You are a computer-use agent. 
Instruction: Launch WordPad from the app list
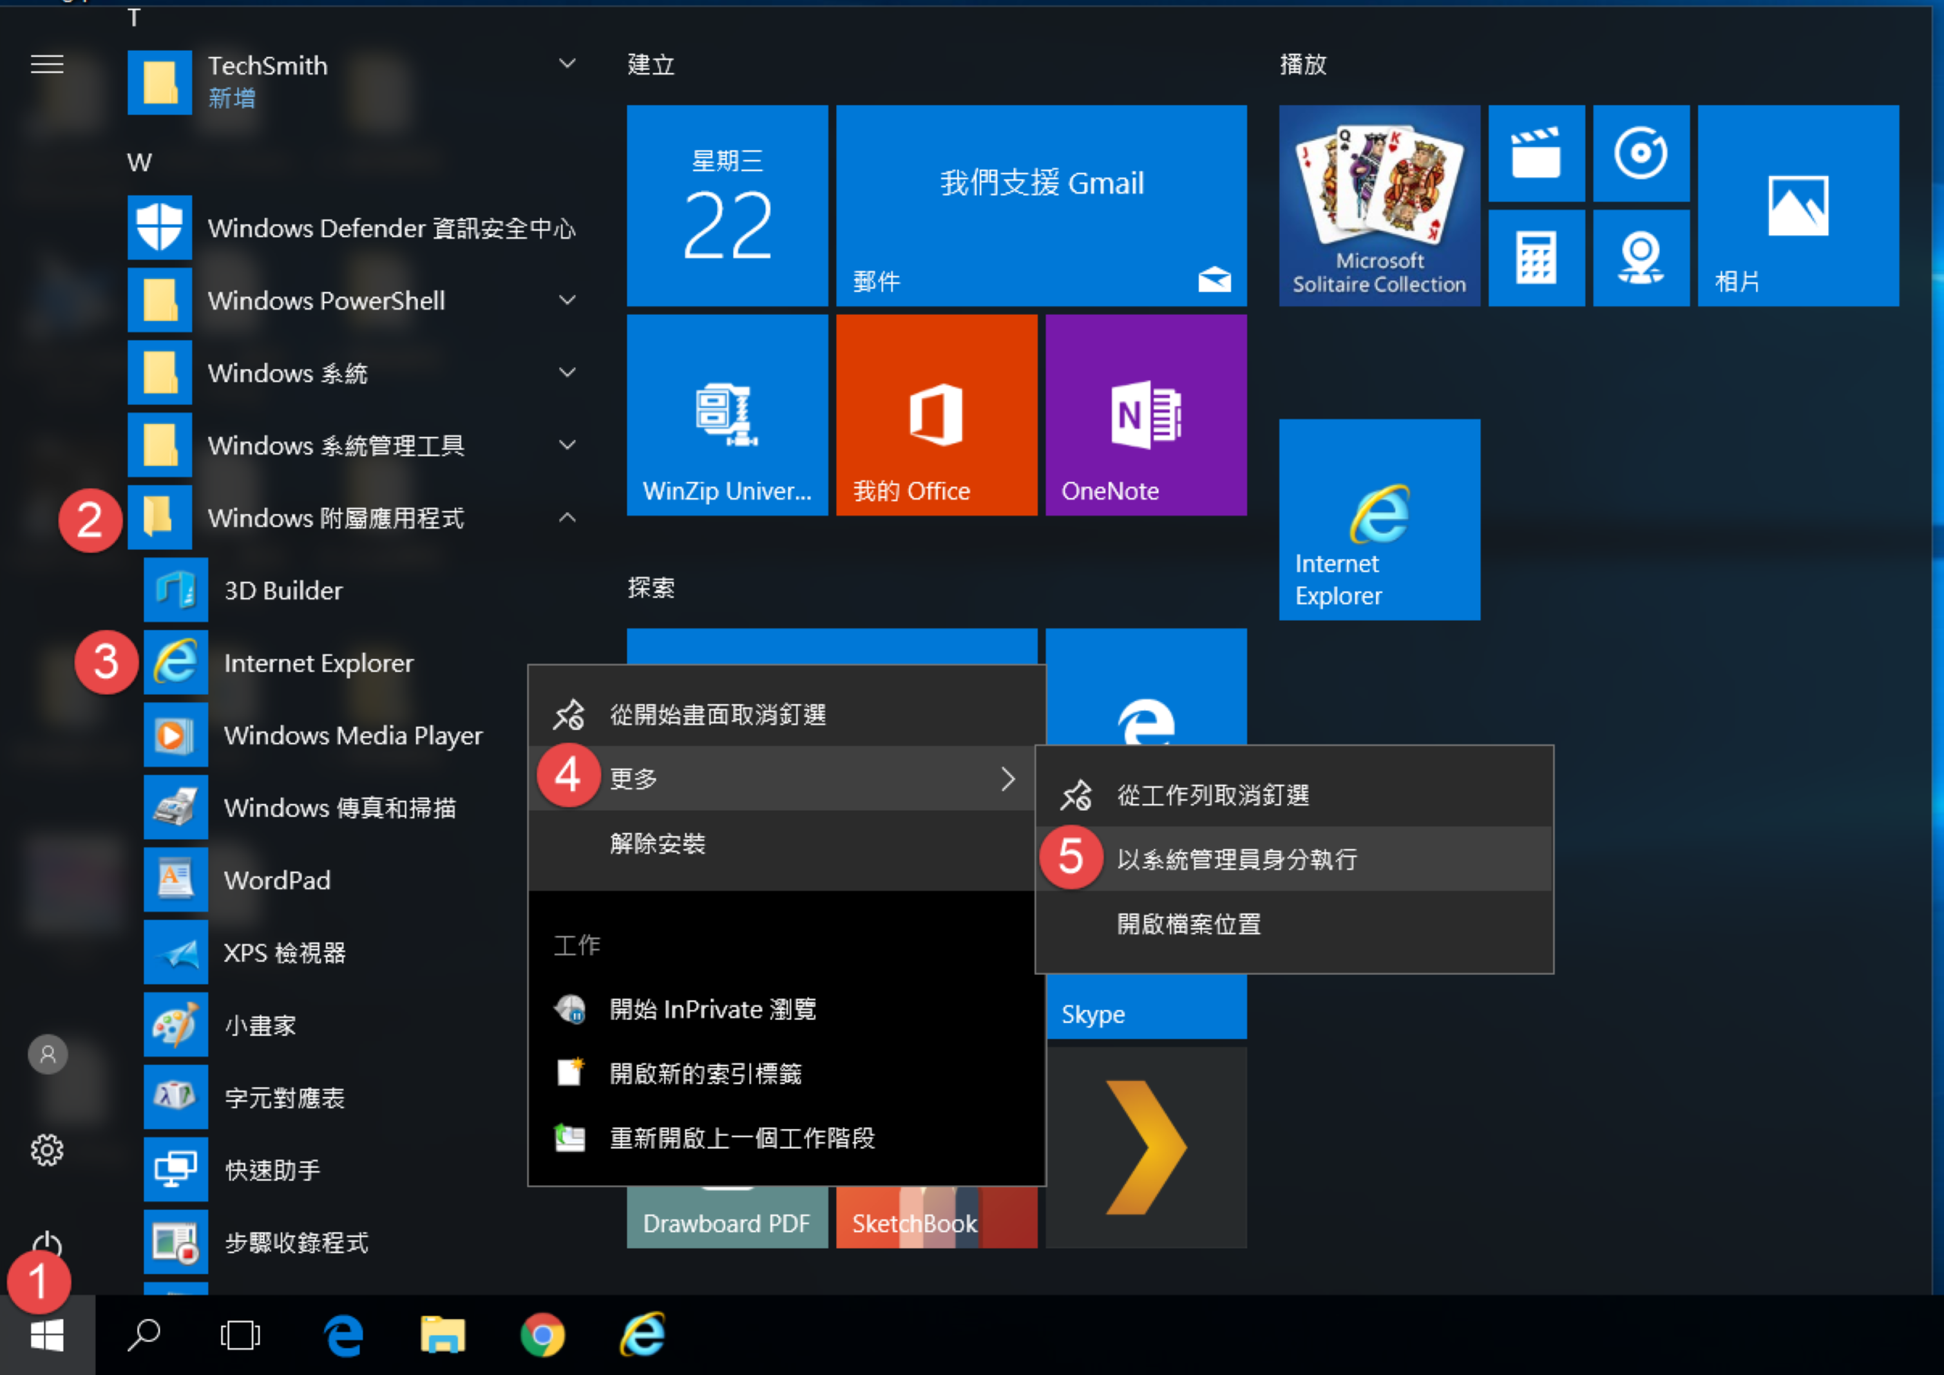(x=339, y=880)
